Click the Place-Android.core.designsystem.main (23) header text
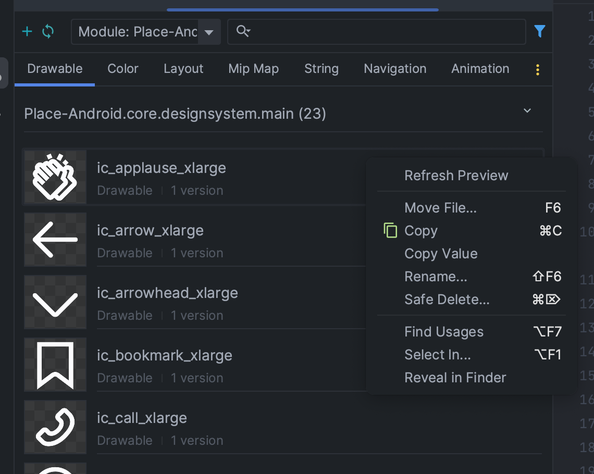This screenshot has height=474, width=594. [x=175, y=114]
